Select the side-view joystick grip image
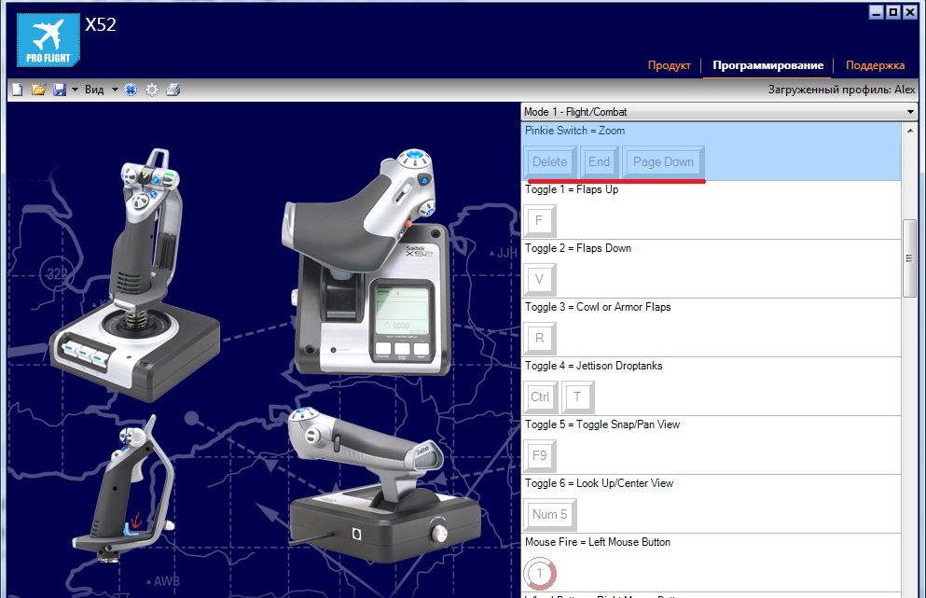 pos(123,488)
